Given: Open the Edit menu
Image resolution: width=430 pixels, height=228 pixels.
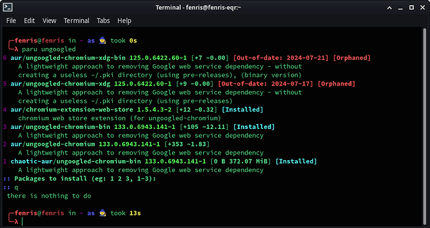Looking at the screenshot, I should pos(29,21).
